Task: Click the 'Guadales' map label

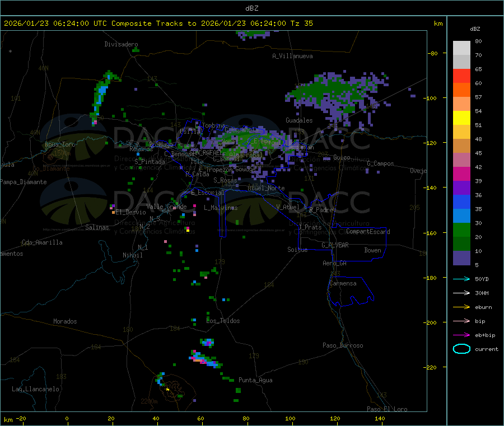Action: tap(299, 120)
